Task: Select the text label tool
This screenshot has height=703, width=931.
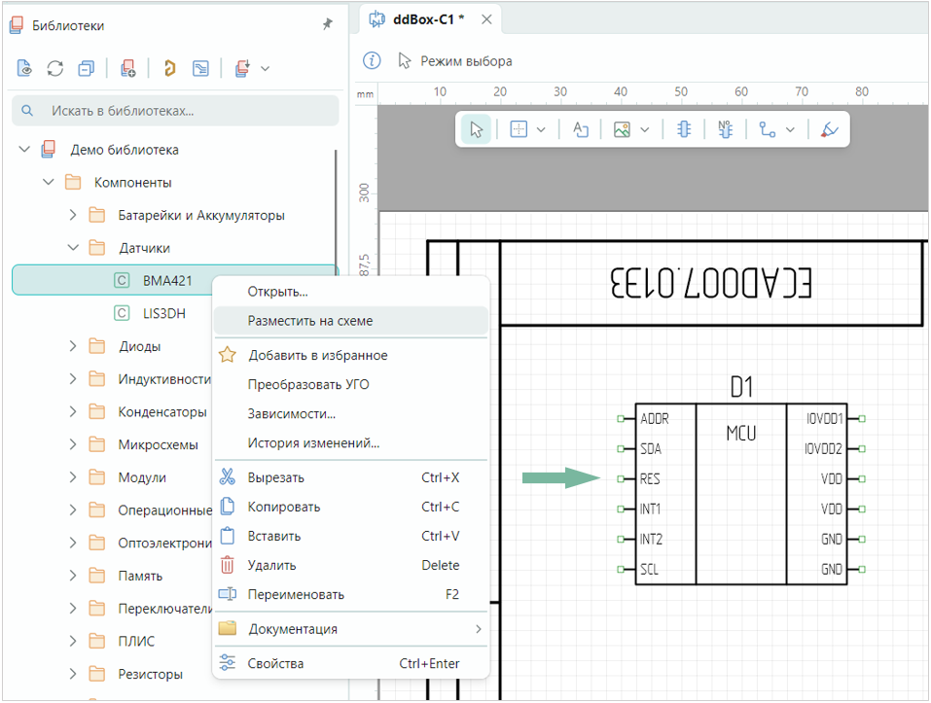Action: click(x=581, y=129)
